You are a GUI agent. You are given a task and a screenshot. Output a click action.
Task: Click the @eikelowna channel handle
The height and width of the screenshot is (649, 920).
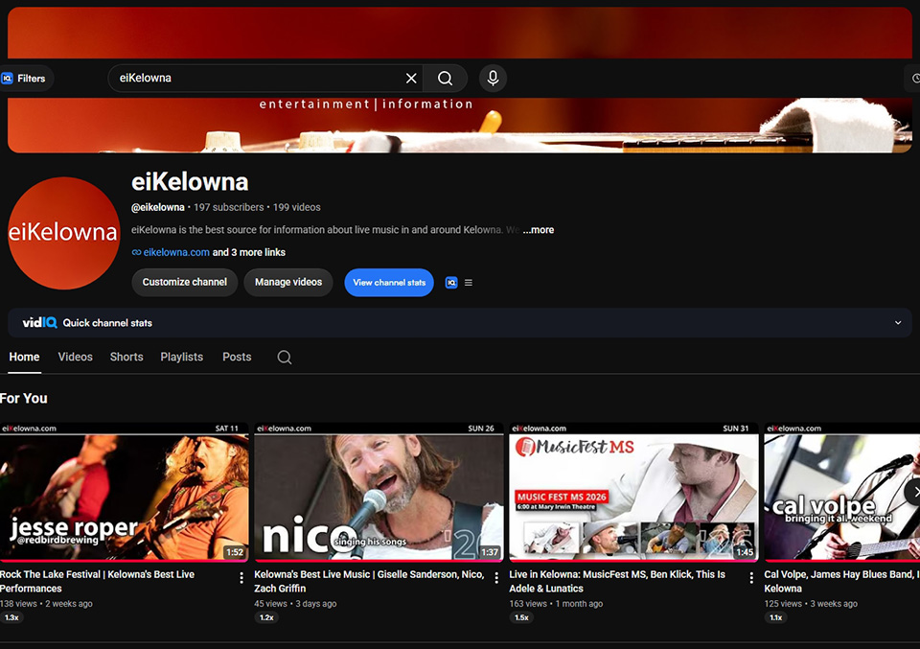pos(158,207)
